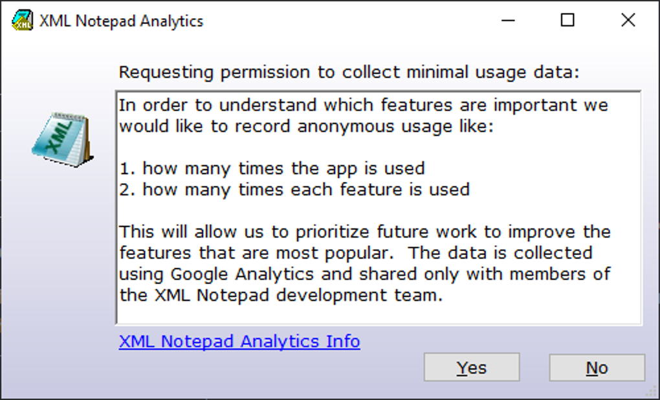
Task: Click the line "how many times the app is used"
Action: click(283, 169)
